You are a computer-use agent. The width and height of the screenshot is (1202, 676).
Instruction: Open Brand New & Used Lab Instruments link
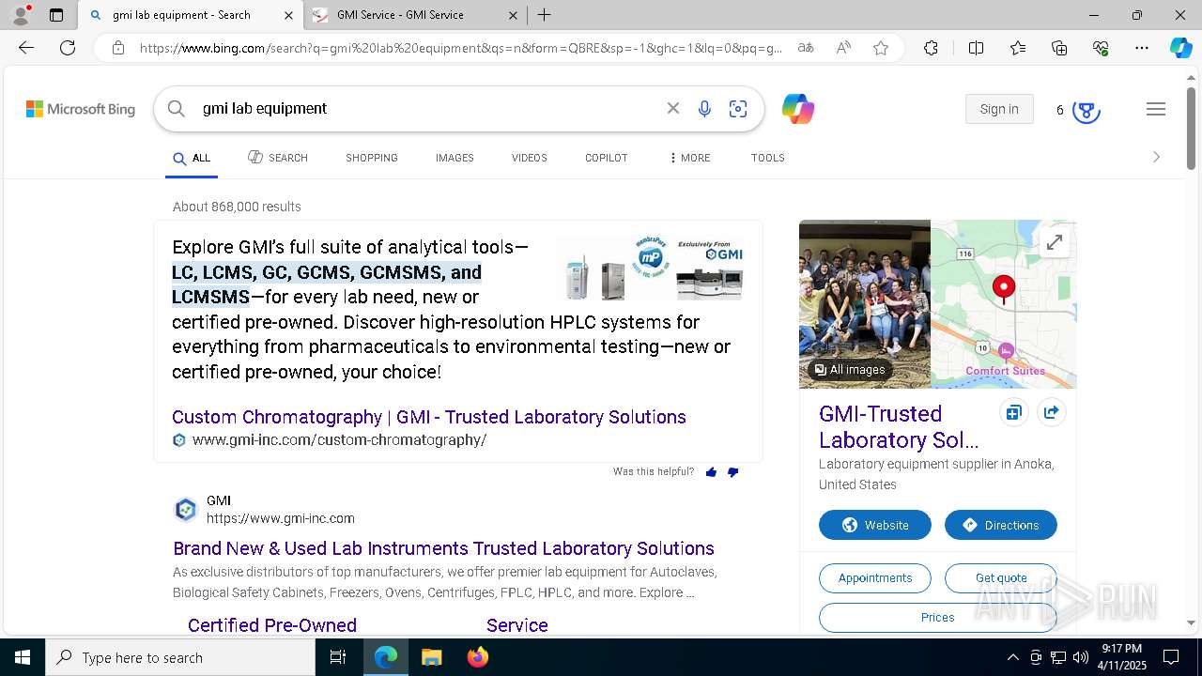pyautogui.click(x=444, y=548)
